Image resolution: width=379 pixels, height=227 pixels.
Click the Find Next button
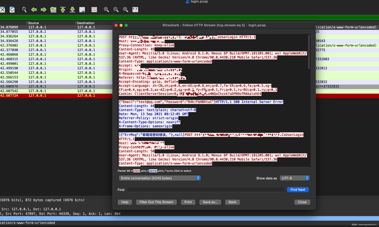pos(298,190)
